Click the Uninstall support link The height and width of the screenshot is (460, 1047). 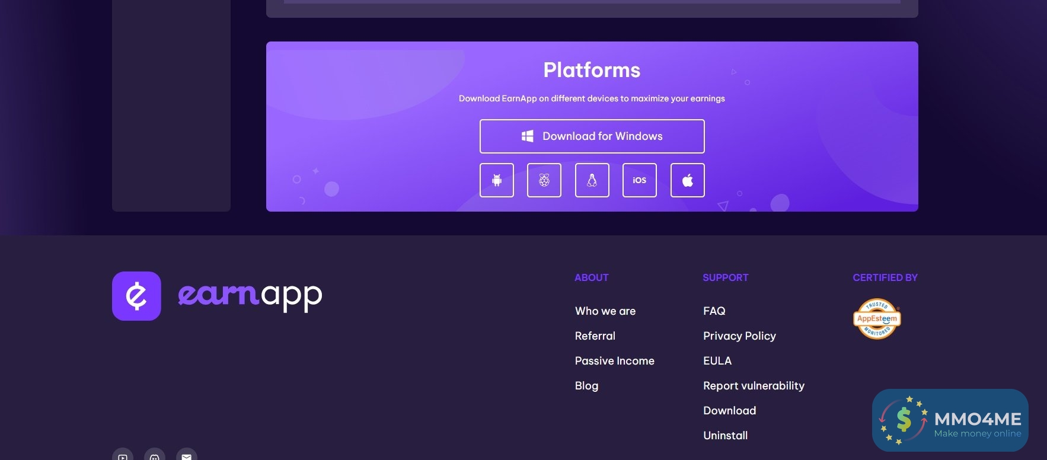726,436
